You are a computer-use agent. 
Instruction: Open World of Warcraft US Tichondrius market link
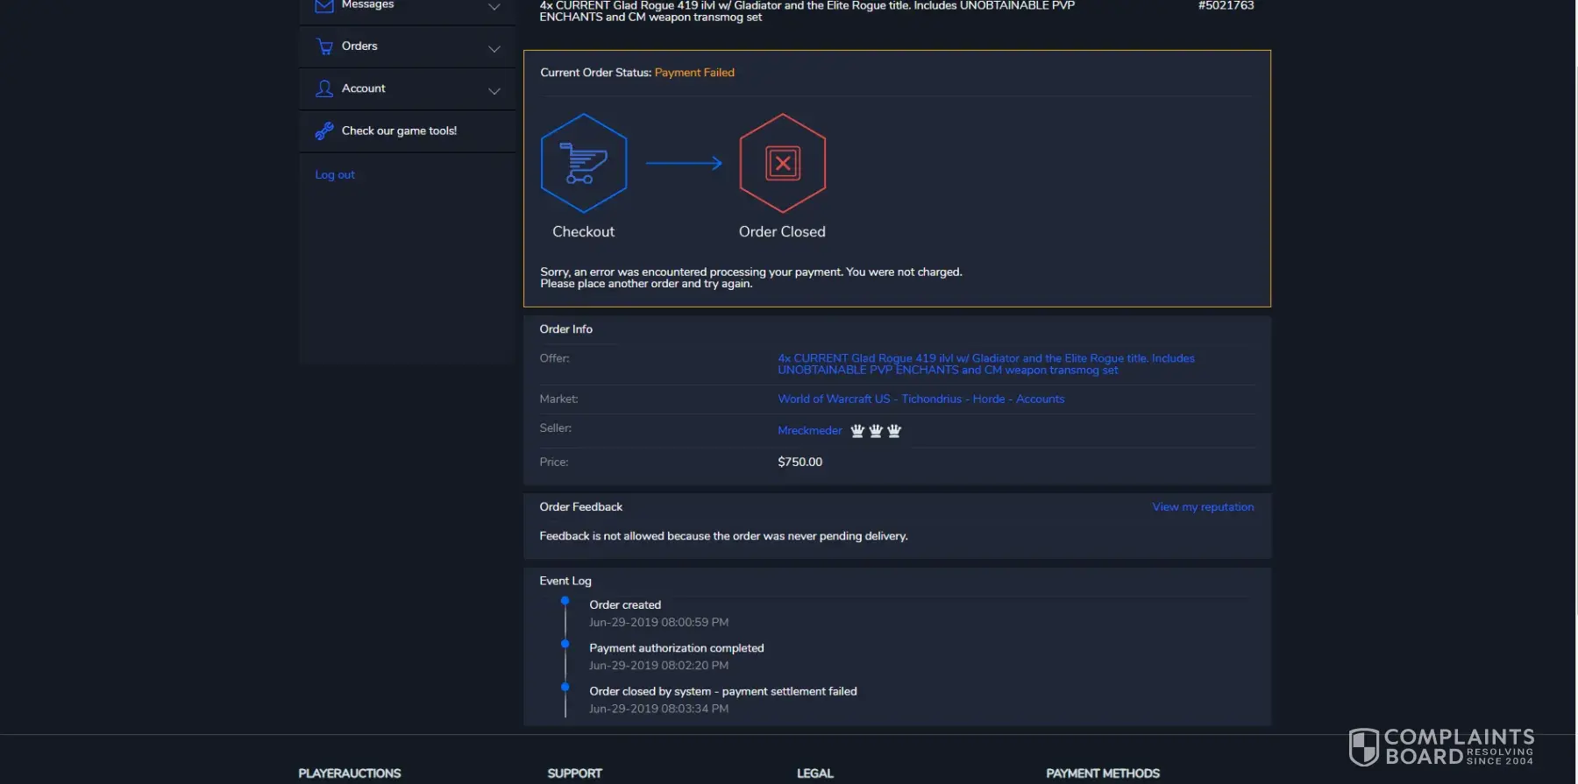pos(920,399)
